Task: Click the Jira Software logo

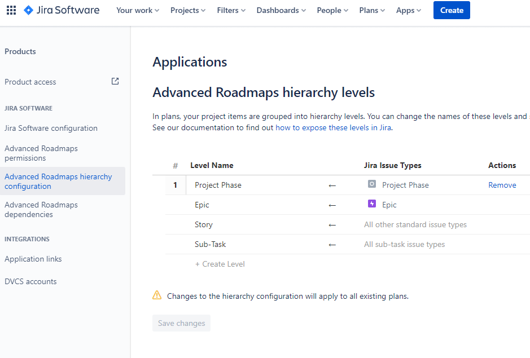Action: (x=62, y=10)
